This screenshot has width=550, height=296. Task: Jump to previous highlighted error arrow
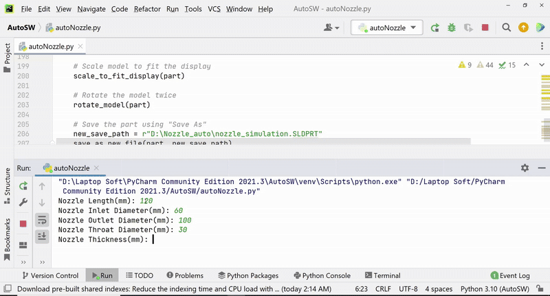pyautogui.click(x=526, y=65)
